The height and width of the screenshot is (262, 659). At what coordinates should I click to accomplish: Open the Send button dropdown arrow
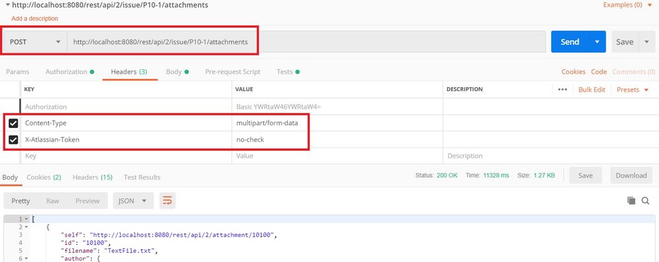click(597, 42)
